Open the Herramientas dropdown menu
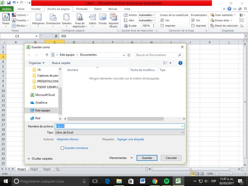 [x=121, y=158]
